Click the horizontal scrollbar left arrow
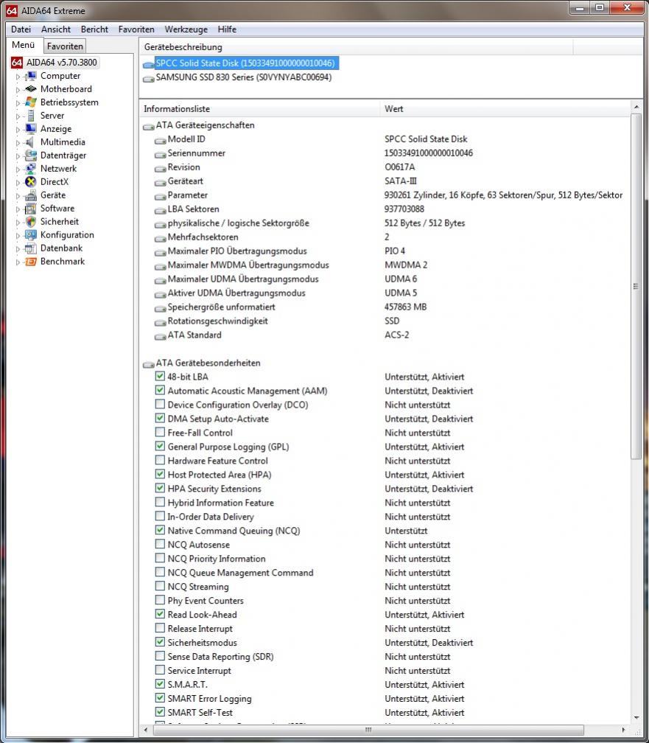649x743 pixels. [146, 730]
